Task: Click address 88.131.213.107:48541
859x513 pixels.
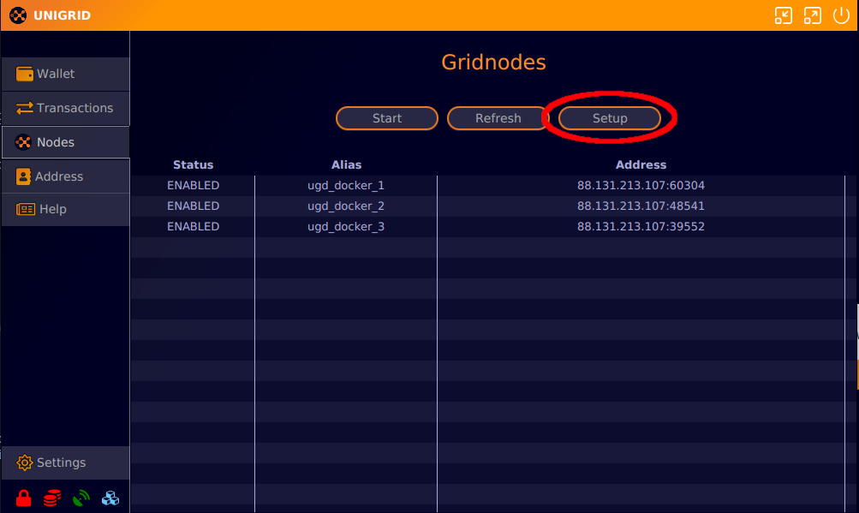Action: tap(641, 206)
